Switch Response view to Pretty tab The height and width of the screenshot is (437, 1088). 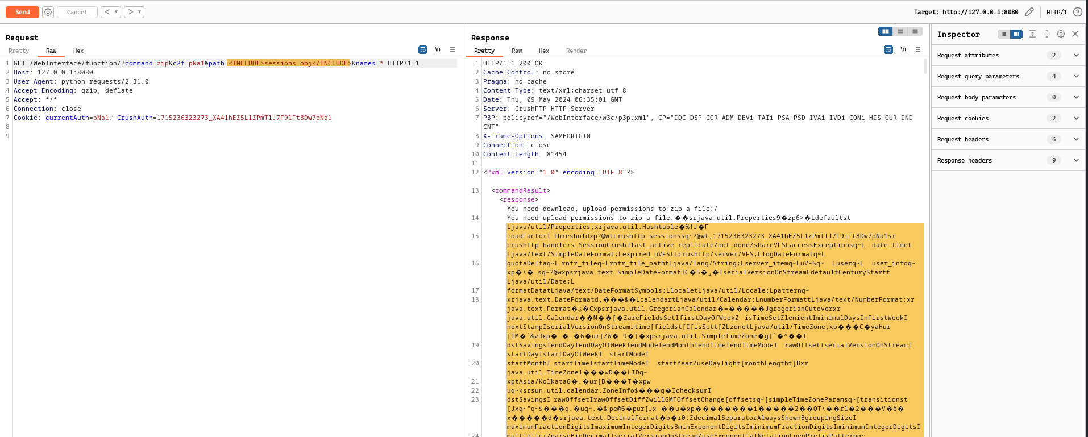[484, 51]
